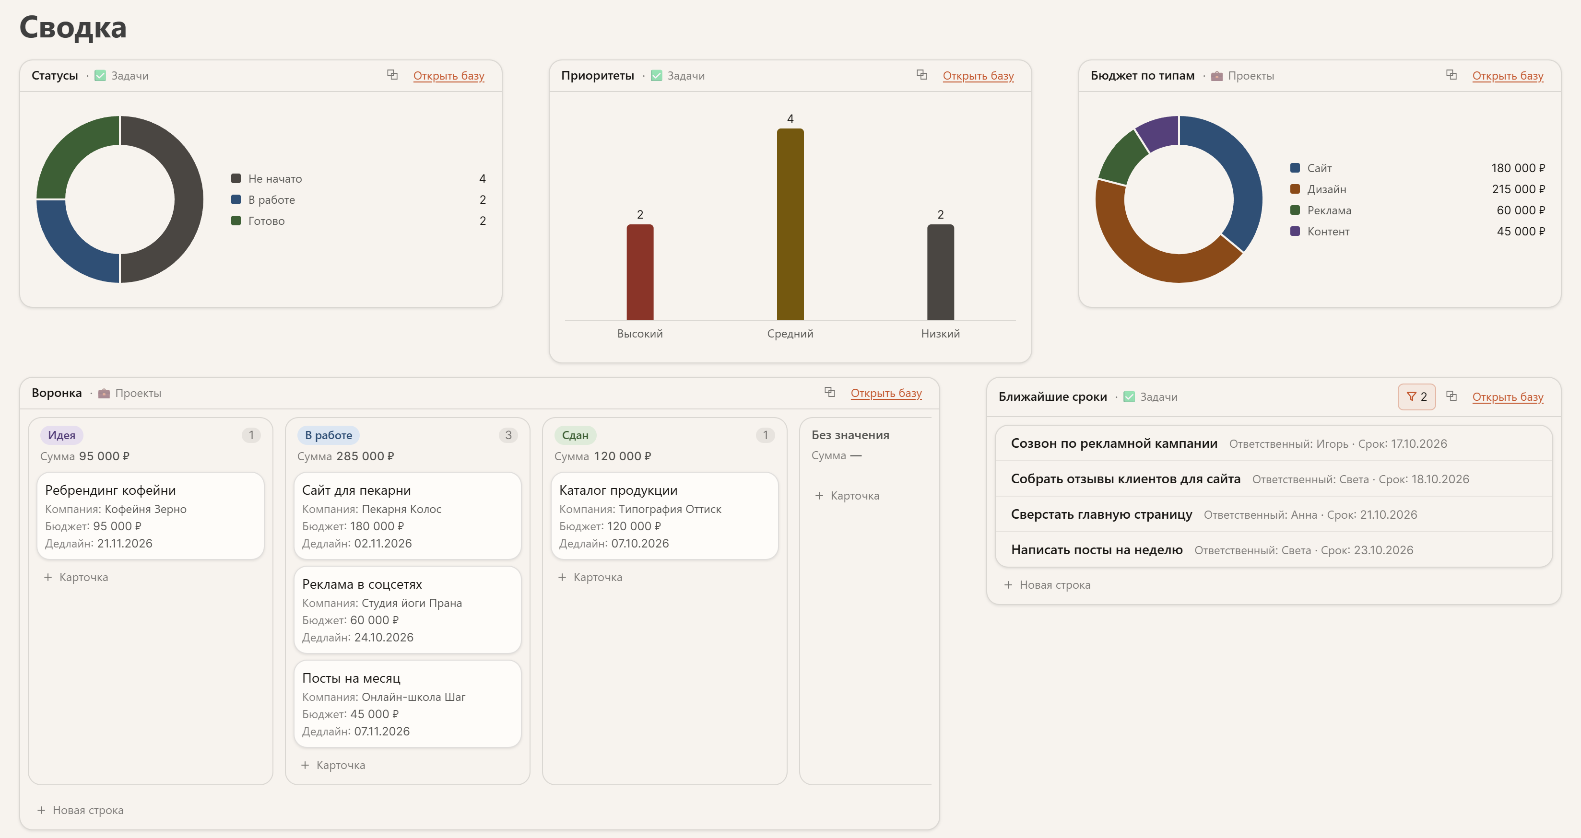1581x838 pixels.
Task: Add new row in Ближайшие сроки list
Action: (x=1048, y=585)
